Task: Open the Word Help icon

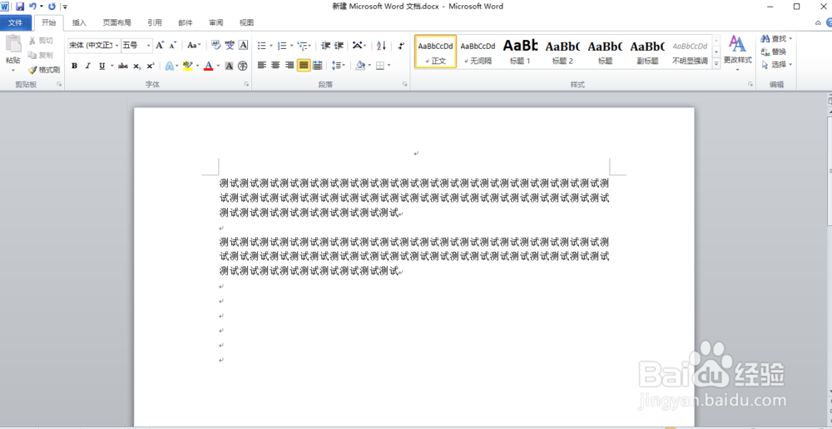Action: pyautogui.click(x=829, y=22)
